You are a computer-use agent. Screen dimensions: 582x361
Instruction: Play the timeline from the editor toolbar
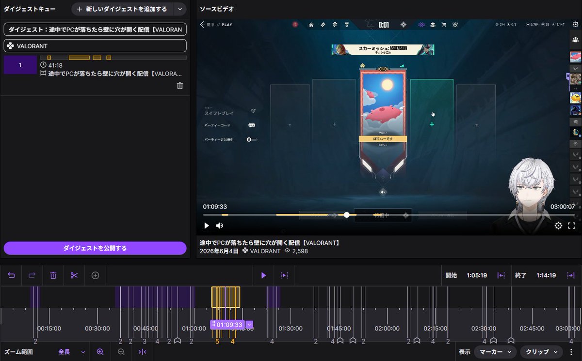(x=263, y=275)
